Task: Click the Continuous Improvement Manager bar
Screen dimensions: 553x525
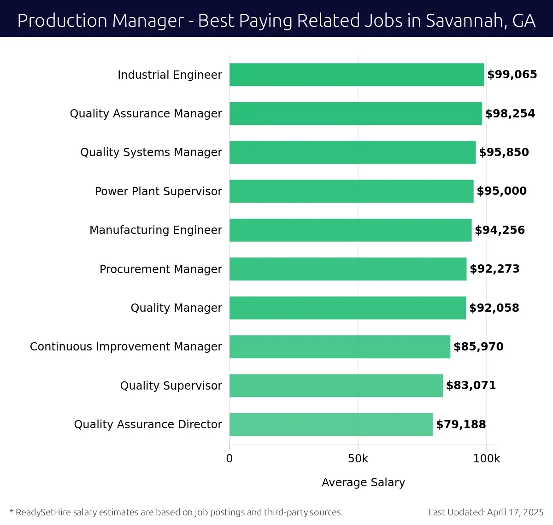Action: point(340,347)
